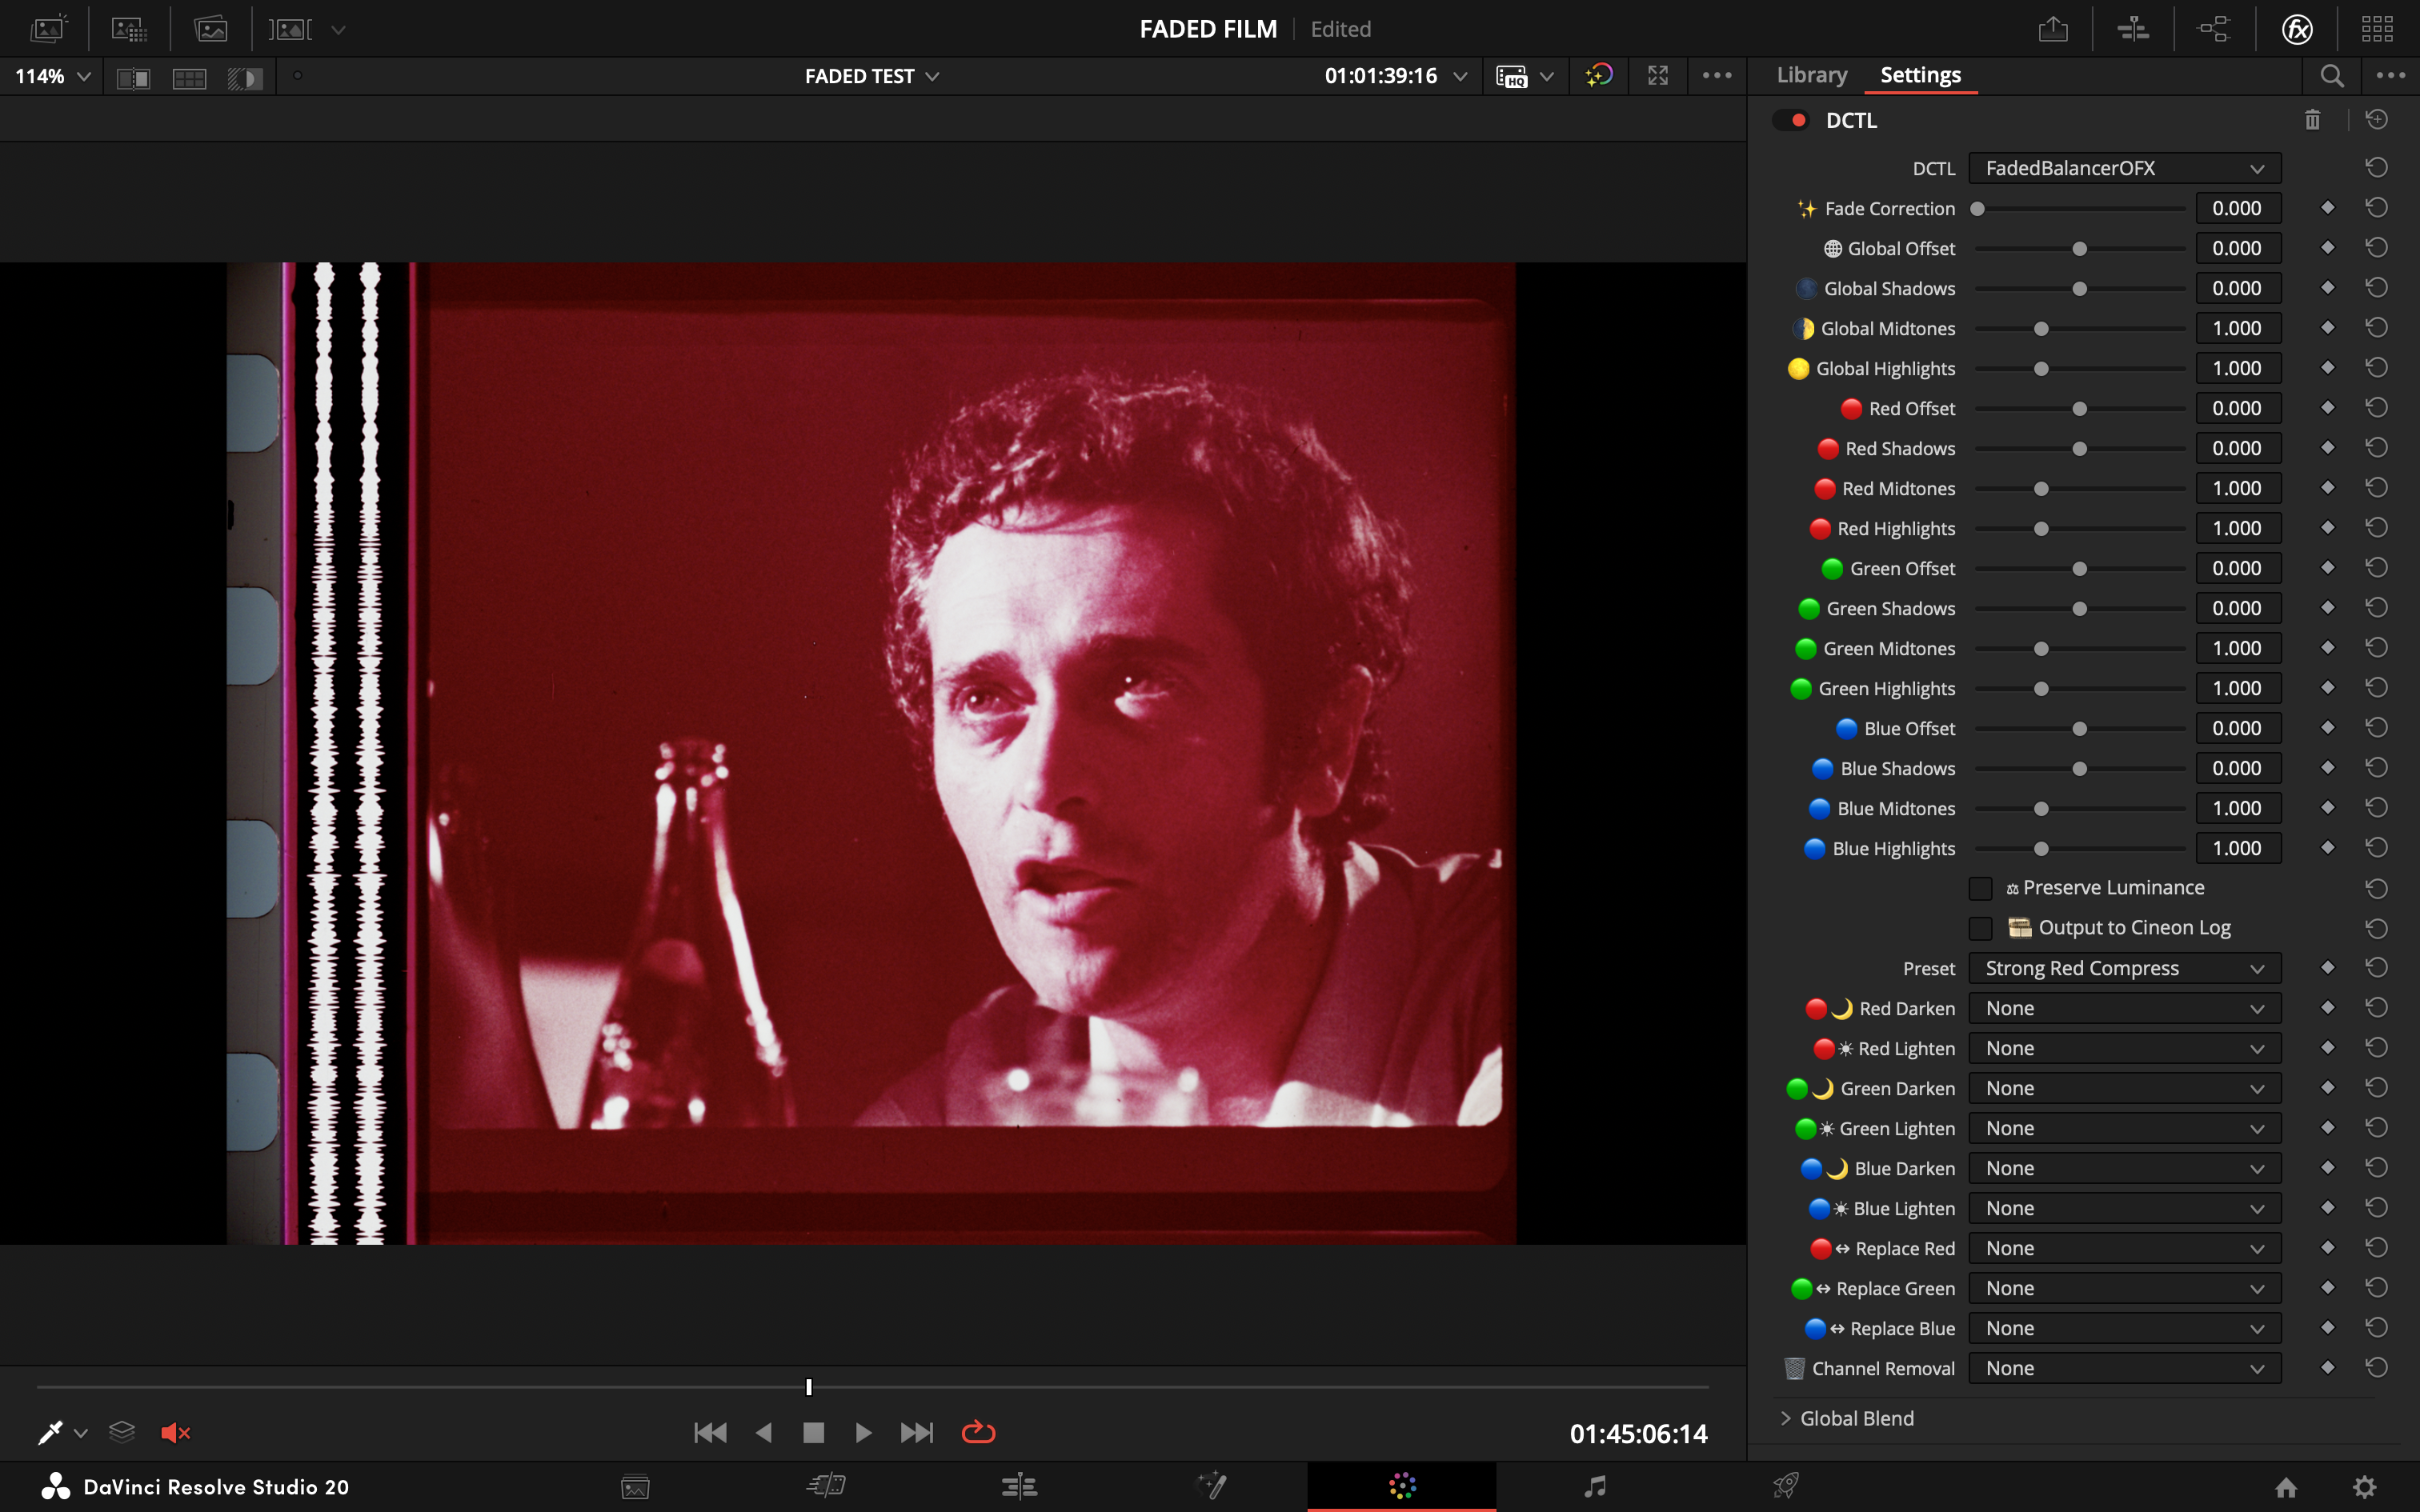This screenshot has width=2420, height=1512.
Task: Click the Open FX icon in top bar
Action: 2297,29
